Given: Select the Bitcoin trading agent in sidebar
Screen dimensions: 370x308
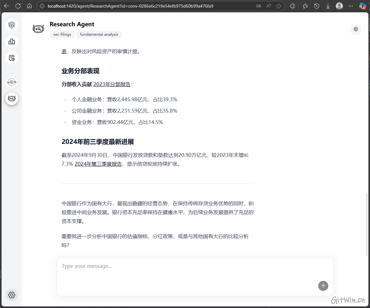Looking at the screenshot, I should click(12, 82).
